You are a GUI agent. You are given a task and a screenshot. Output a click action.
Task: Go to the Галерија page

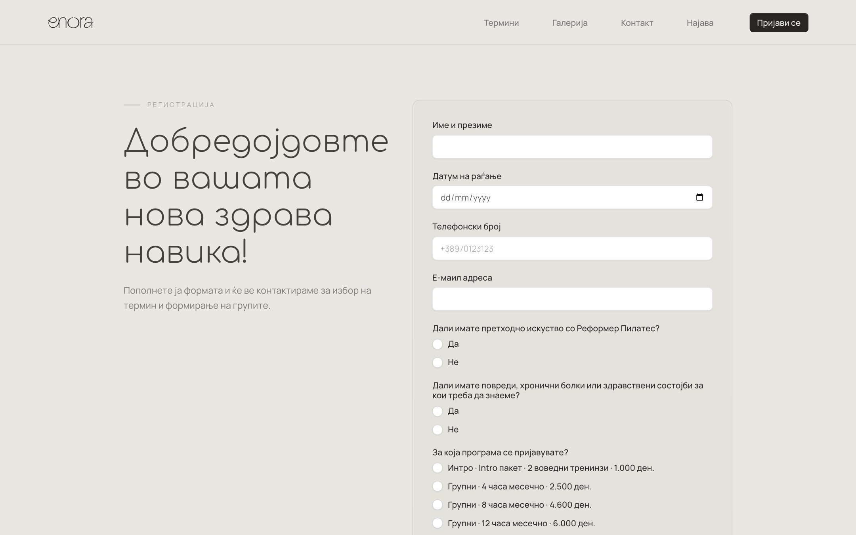(569, 23)
